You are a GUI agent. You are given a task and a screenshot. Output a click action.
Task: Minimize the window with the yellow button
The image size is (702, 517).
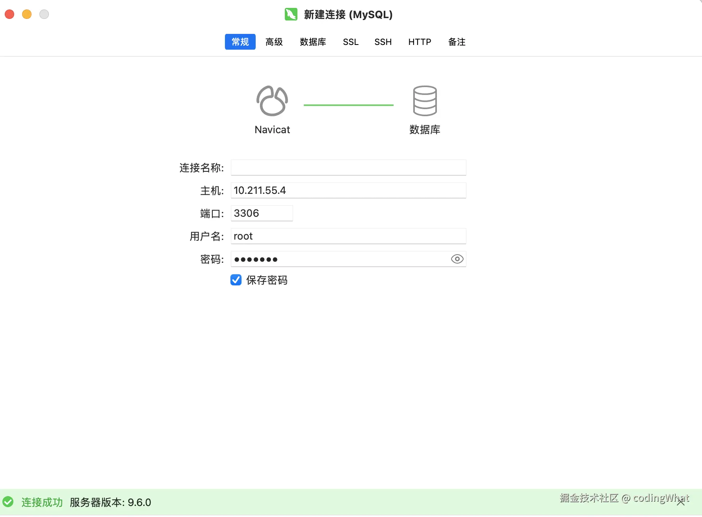click(x=27, y=15)
